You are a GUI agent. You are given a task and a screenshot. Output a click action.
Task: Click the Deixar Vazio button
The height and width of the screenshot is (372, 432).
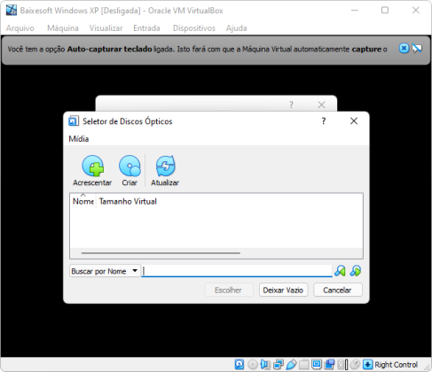click(283, 291)
